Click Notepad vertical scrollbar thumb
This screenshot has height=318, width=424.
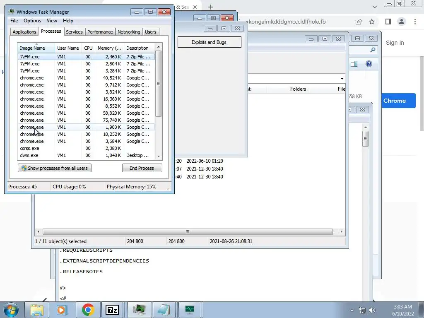365,139
